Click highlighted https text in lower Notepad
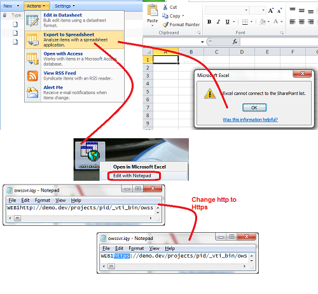318x294 pixels. click(x=121, y=256)
